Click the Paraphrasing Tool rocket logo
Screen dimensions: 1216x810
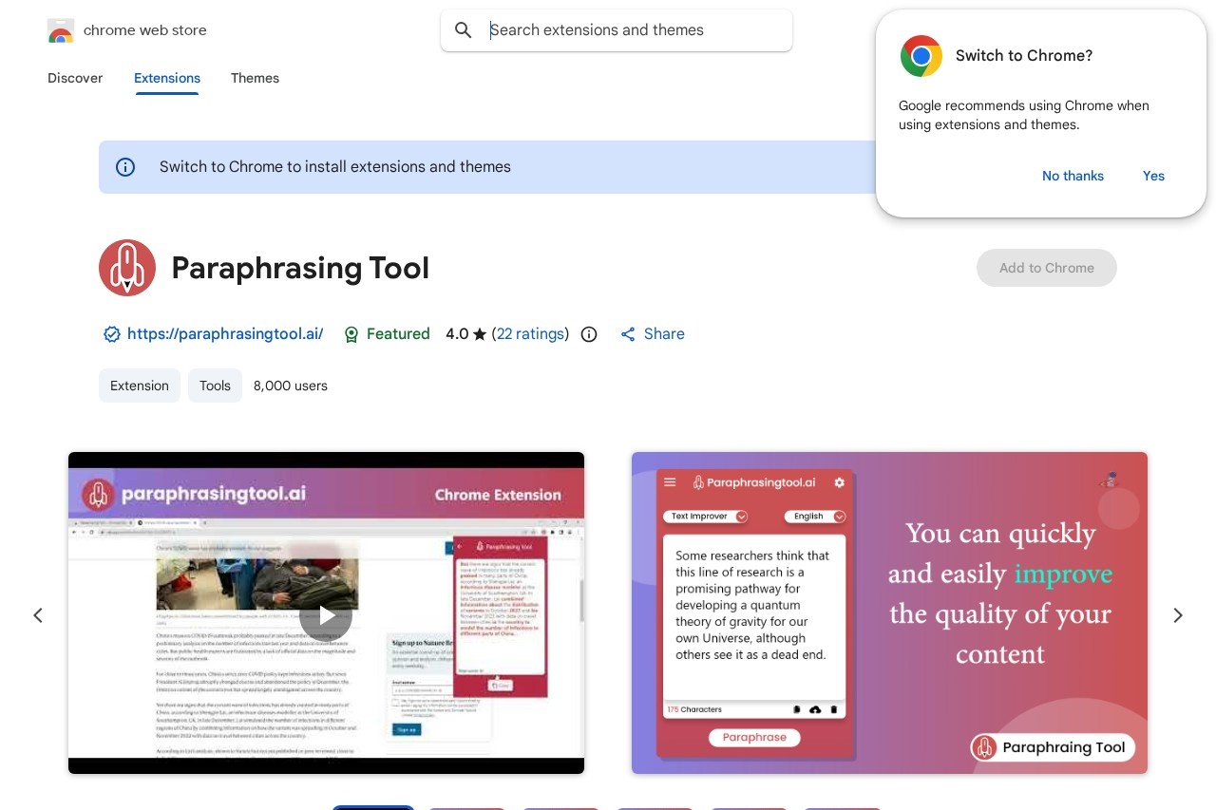pyautogui.click(x=127, y=268)
